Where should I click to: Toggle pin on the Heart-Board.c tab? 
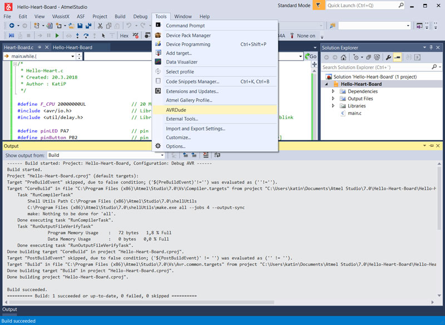[x=39, y=47]
